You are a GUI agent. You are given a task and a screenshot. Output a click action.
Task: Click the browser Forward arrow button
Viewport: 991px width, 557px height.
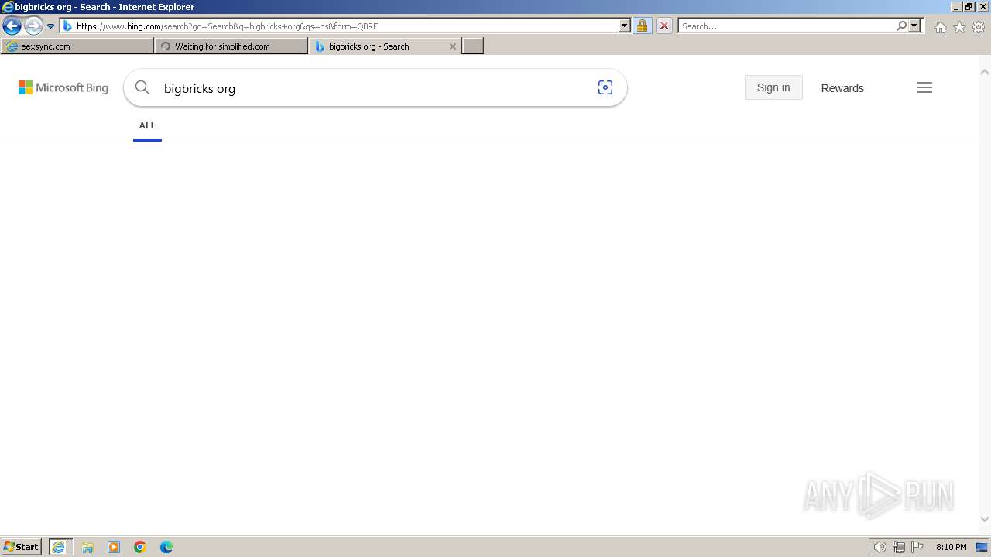click(x=33, y=26)
